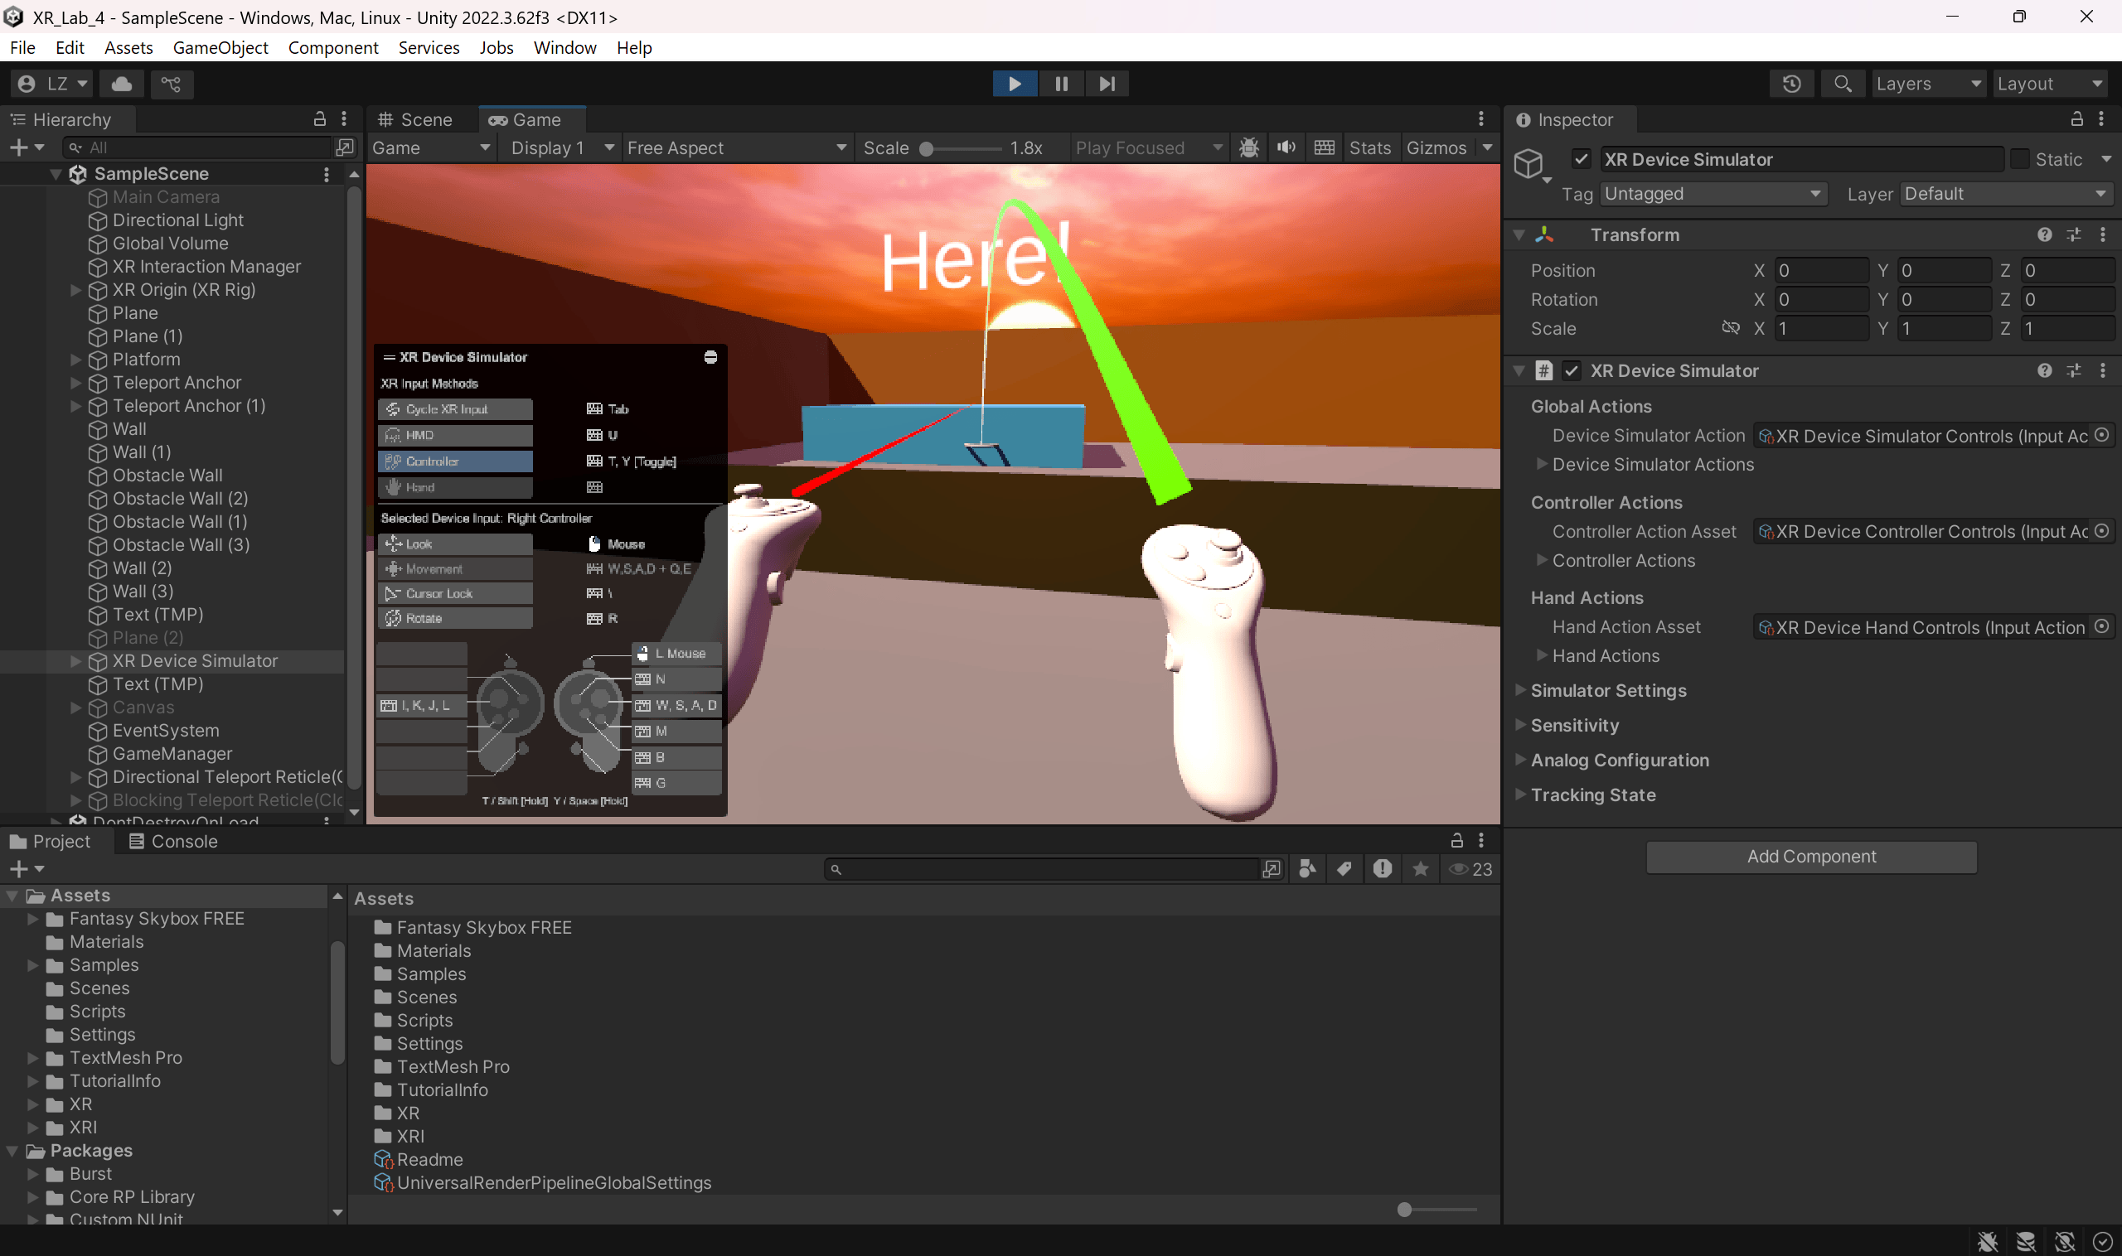The height and width of the screenshot is (1256, 2122).
Task: Click search-by-type icon in Project panel
Action: pyautogui.click(x=1306, y=869)
